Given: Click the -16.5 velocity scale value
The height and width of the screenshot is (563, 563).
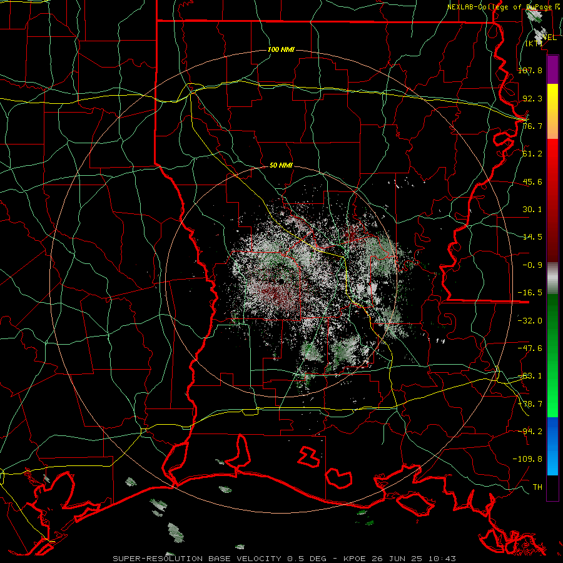Looking at the screenshot, I should pyautogui.click(x=530, y=293).
